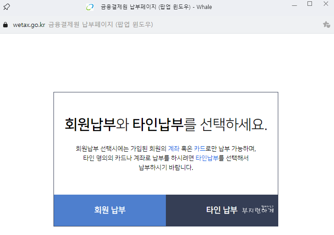The width and height of the screenshot is (334, 235).
Task: Maximize the Whale popup window
Action: point(310,4)
